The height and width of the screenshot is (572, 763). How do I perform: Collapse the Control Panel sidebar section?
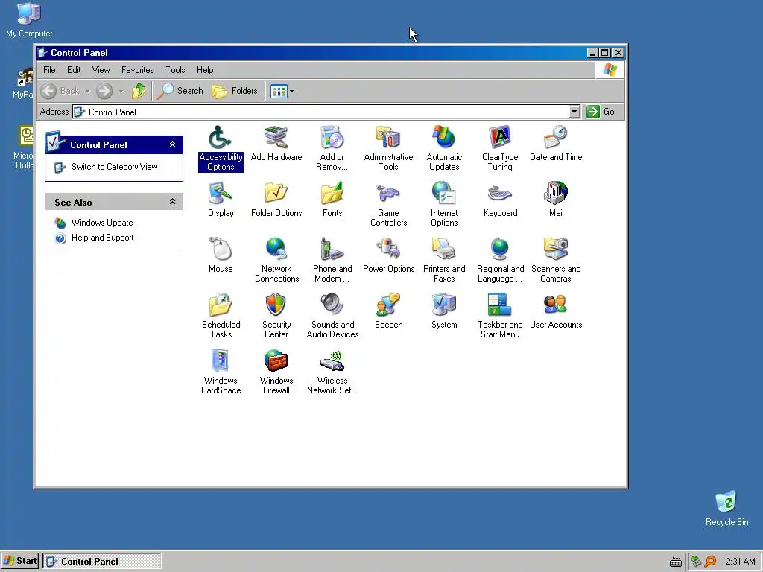(172, 144)
